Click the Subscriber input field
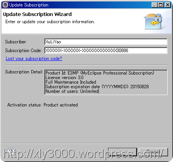The width and height of the screenshot is (173, 162). 106,42
